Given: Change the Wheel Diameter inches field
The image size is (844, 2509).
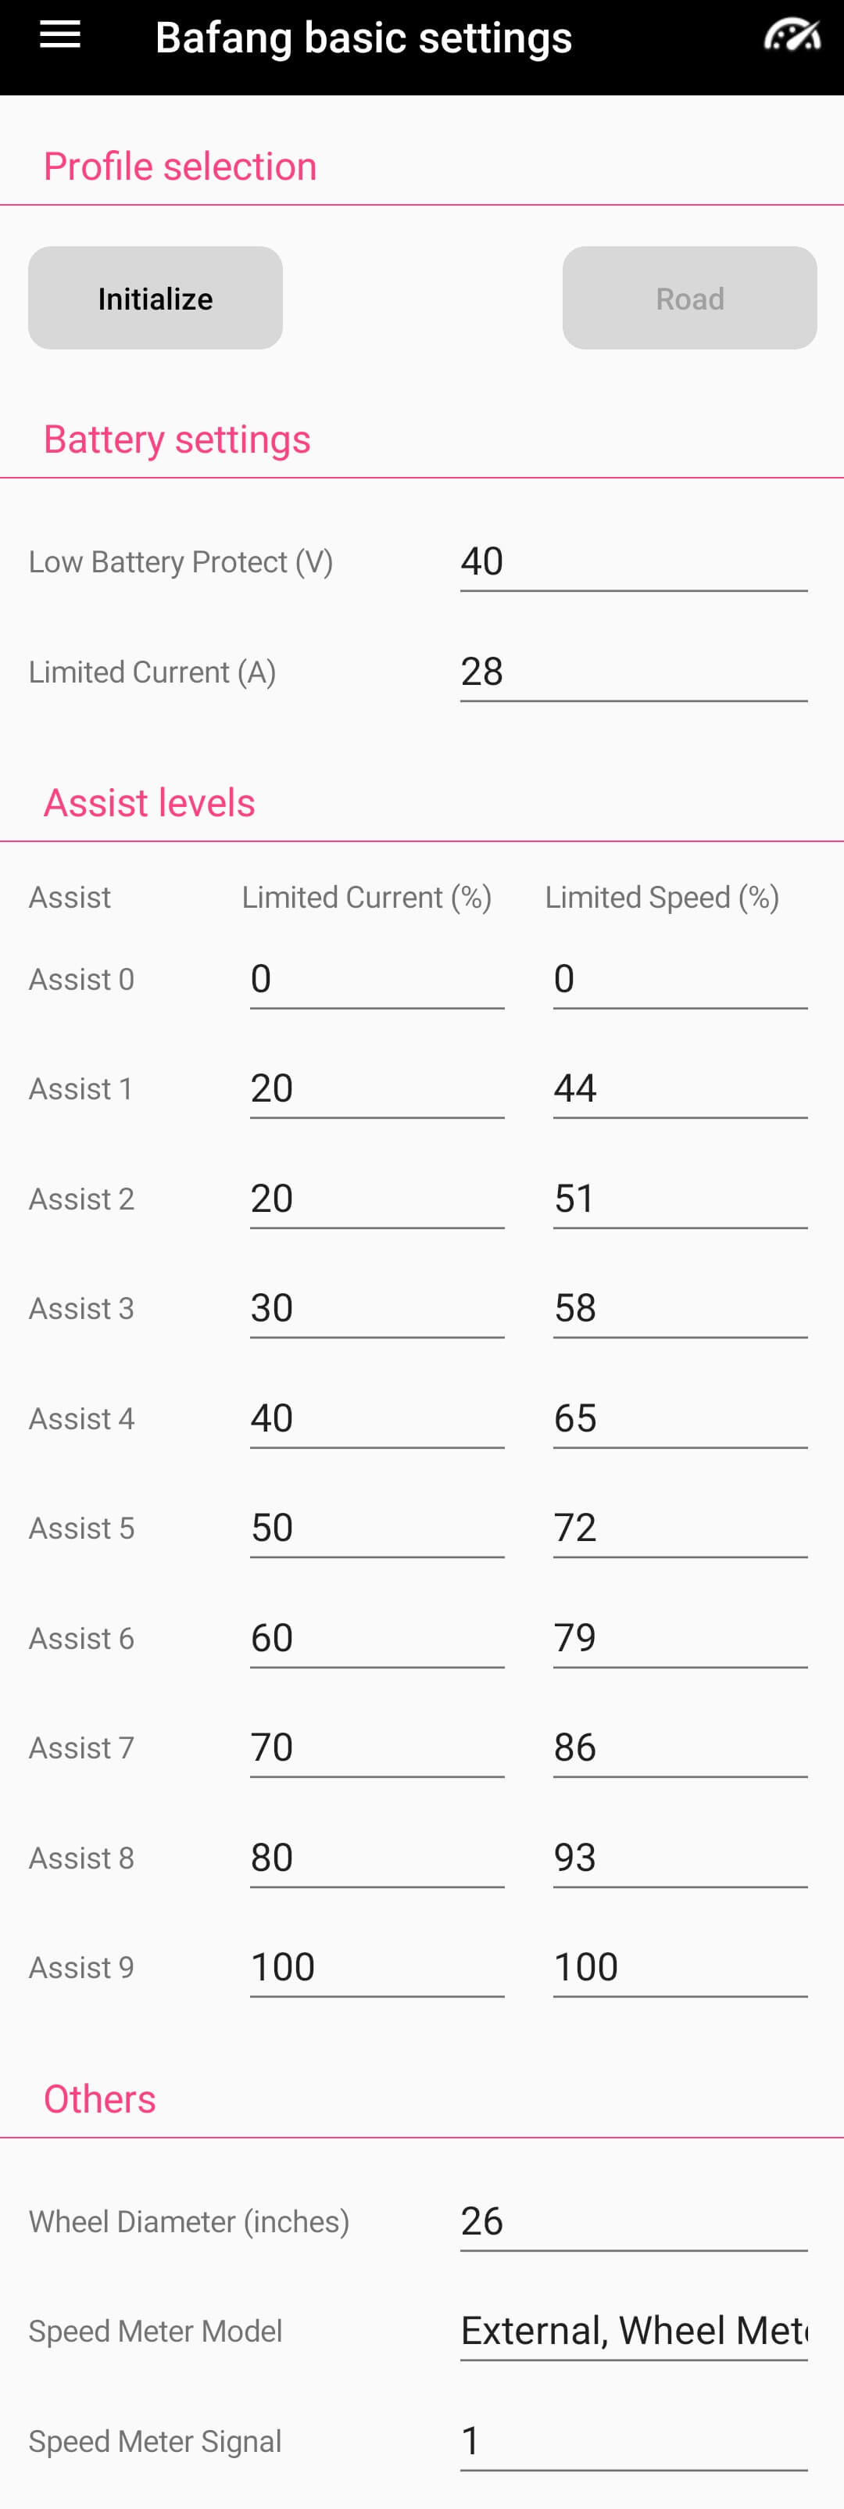Looking at the screenshot, I should click(633, 2220).
